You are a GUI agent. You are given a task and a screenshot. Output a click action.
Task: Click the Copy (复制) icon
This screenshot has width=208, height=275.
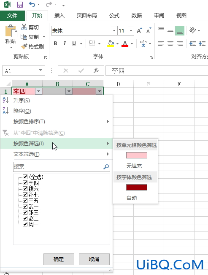point(24,37)
